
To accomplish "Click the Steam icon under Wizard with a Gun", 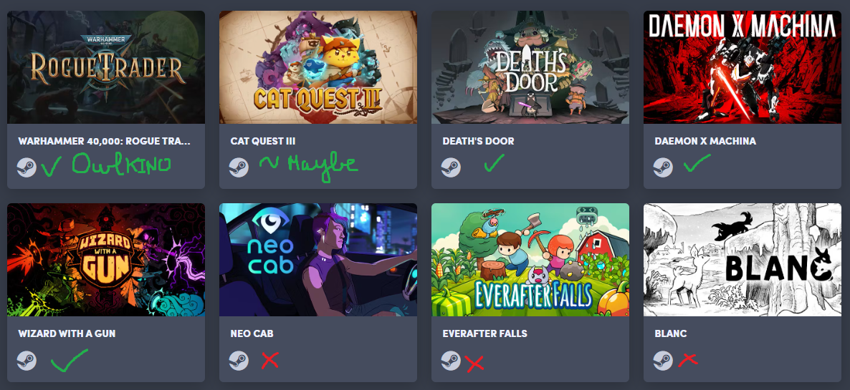I will tap(27, 360).
